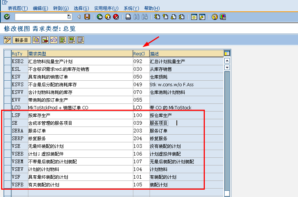Open the 系统(Y) menu
Viewport: 298px width, 197px height.
pos(132,8)
